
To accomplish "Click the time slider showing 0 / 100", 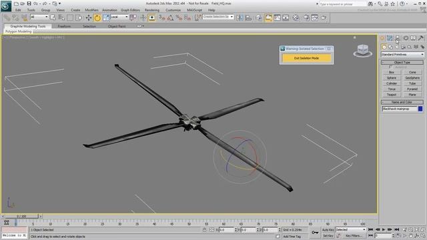I will pos(21,216).
